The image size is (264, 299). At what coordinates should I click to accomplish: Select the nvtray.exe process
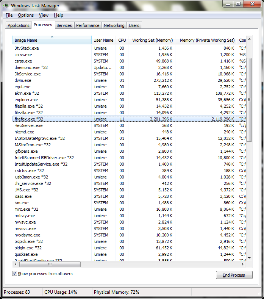point(129,216)
